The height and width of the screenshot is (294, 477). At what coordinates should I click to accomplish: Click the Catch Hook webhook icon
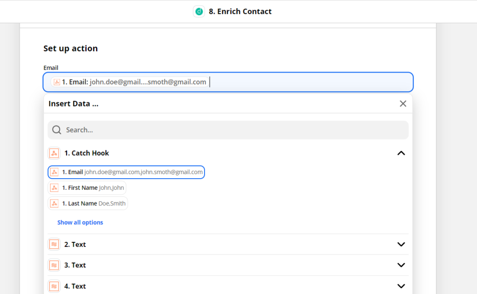point(54,153)
